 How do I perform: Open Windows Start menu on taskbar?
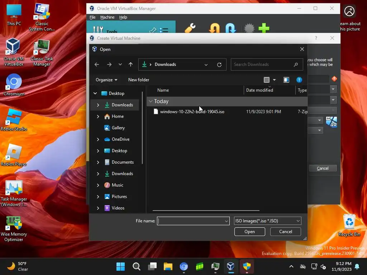(121, 266)
